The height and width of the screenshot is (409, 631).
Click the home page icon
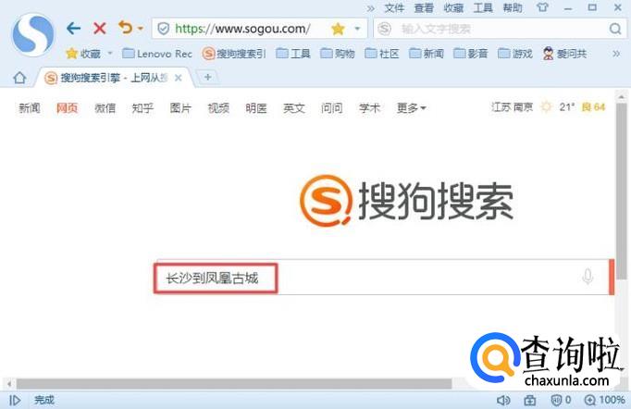point(19,78)
